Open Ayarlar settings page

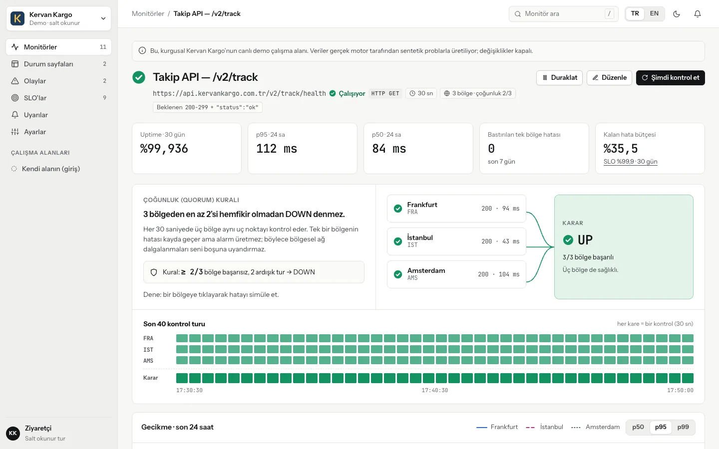(x=58, y=132)
